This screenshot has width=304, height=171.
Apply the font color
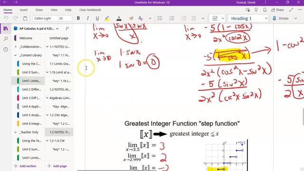pos(119,19)
